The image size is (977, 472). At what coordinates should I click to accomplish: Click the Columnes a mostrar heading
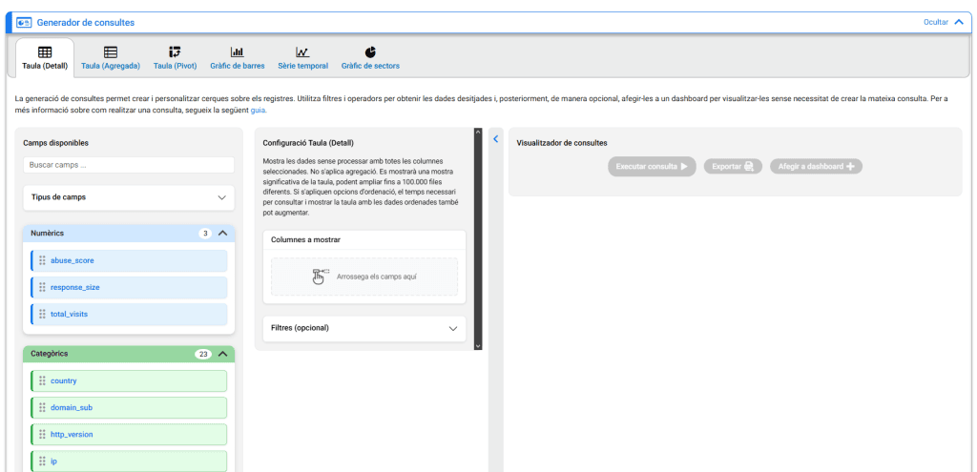click(x=305, y=239)
